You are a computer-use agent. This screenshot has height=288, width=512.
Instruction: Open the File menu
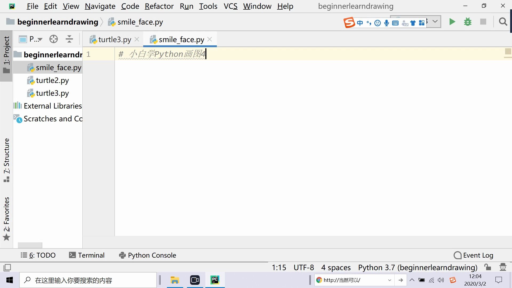pyautogui.click(x=32, y=6)
